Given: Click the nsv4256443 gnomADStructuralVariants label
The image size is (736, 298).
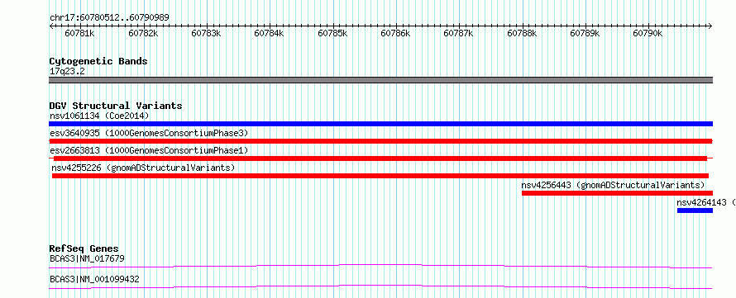Looking at the screenshot, I should [613, 185].
